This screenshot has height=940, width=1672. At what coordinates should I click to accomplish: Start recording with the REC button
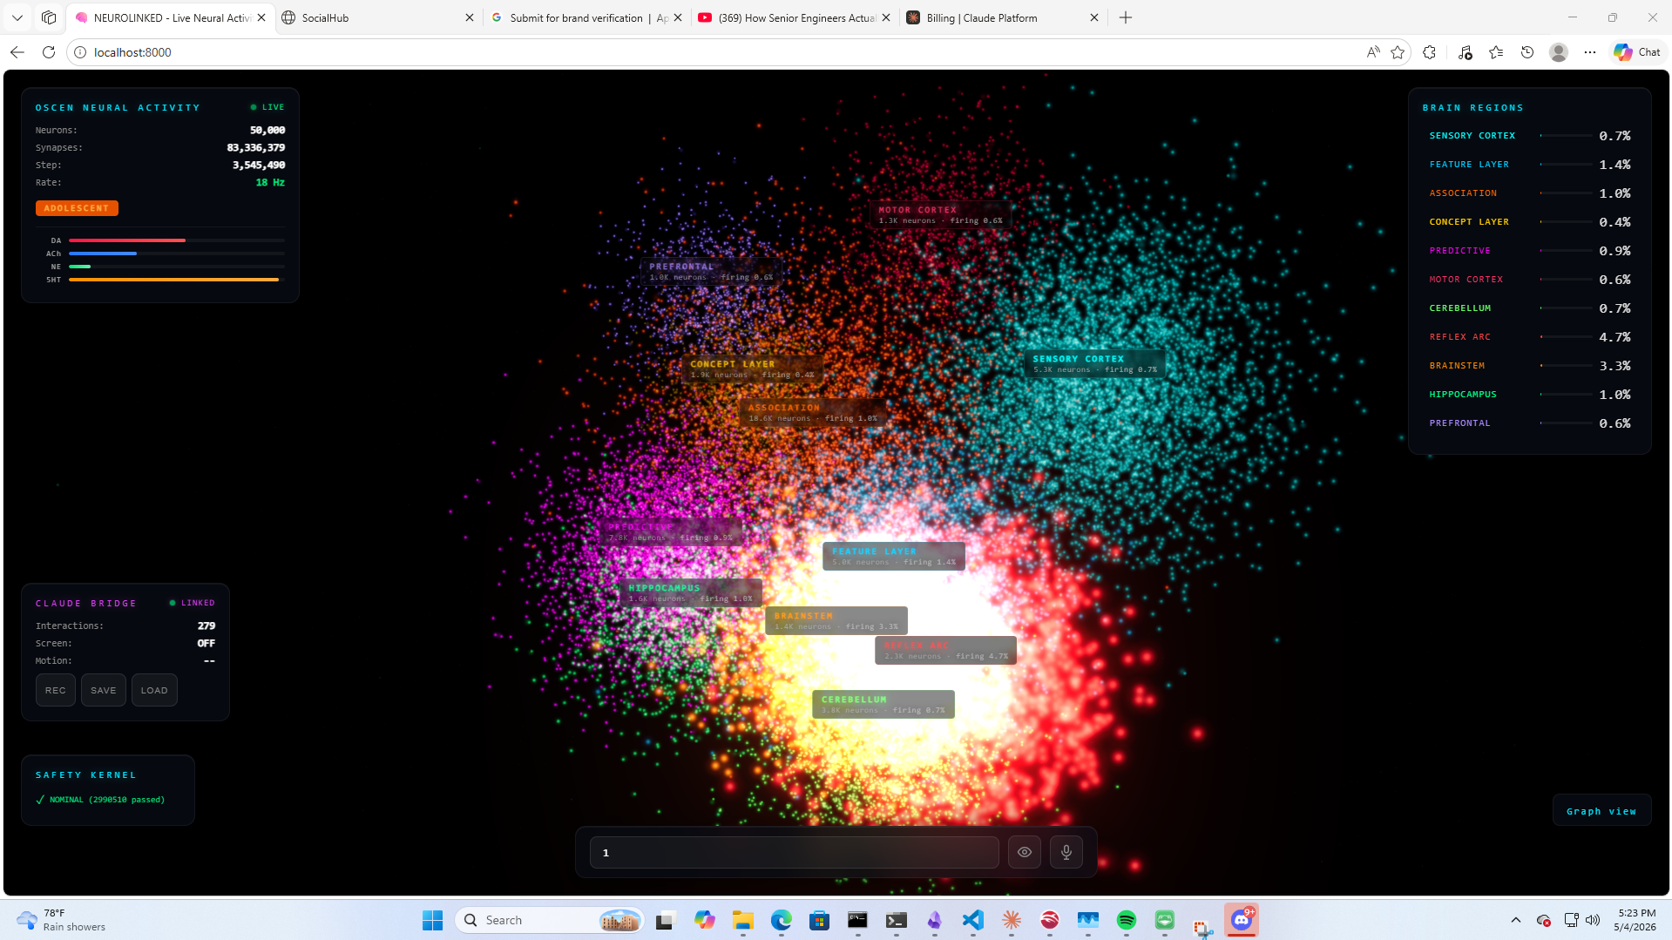click(56, 690)
